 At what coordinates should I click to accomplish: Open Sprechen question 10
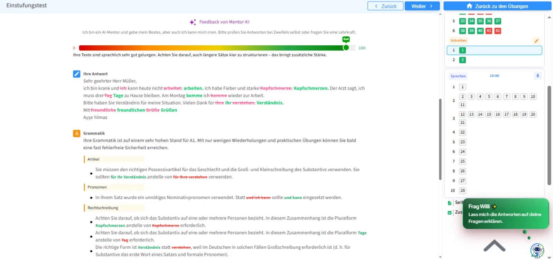(x=533, y=96)
